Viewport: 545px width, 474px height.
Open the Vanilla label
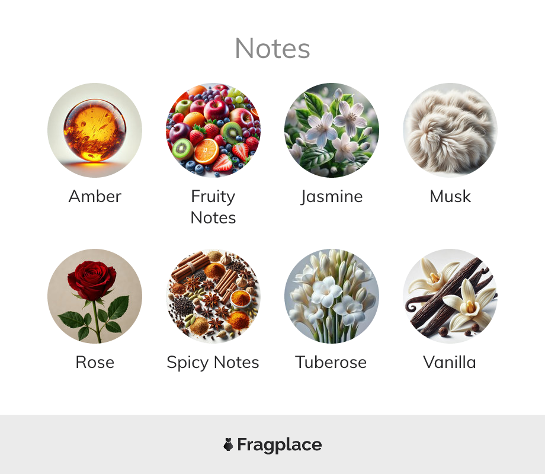click(x=450, y=363)
